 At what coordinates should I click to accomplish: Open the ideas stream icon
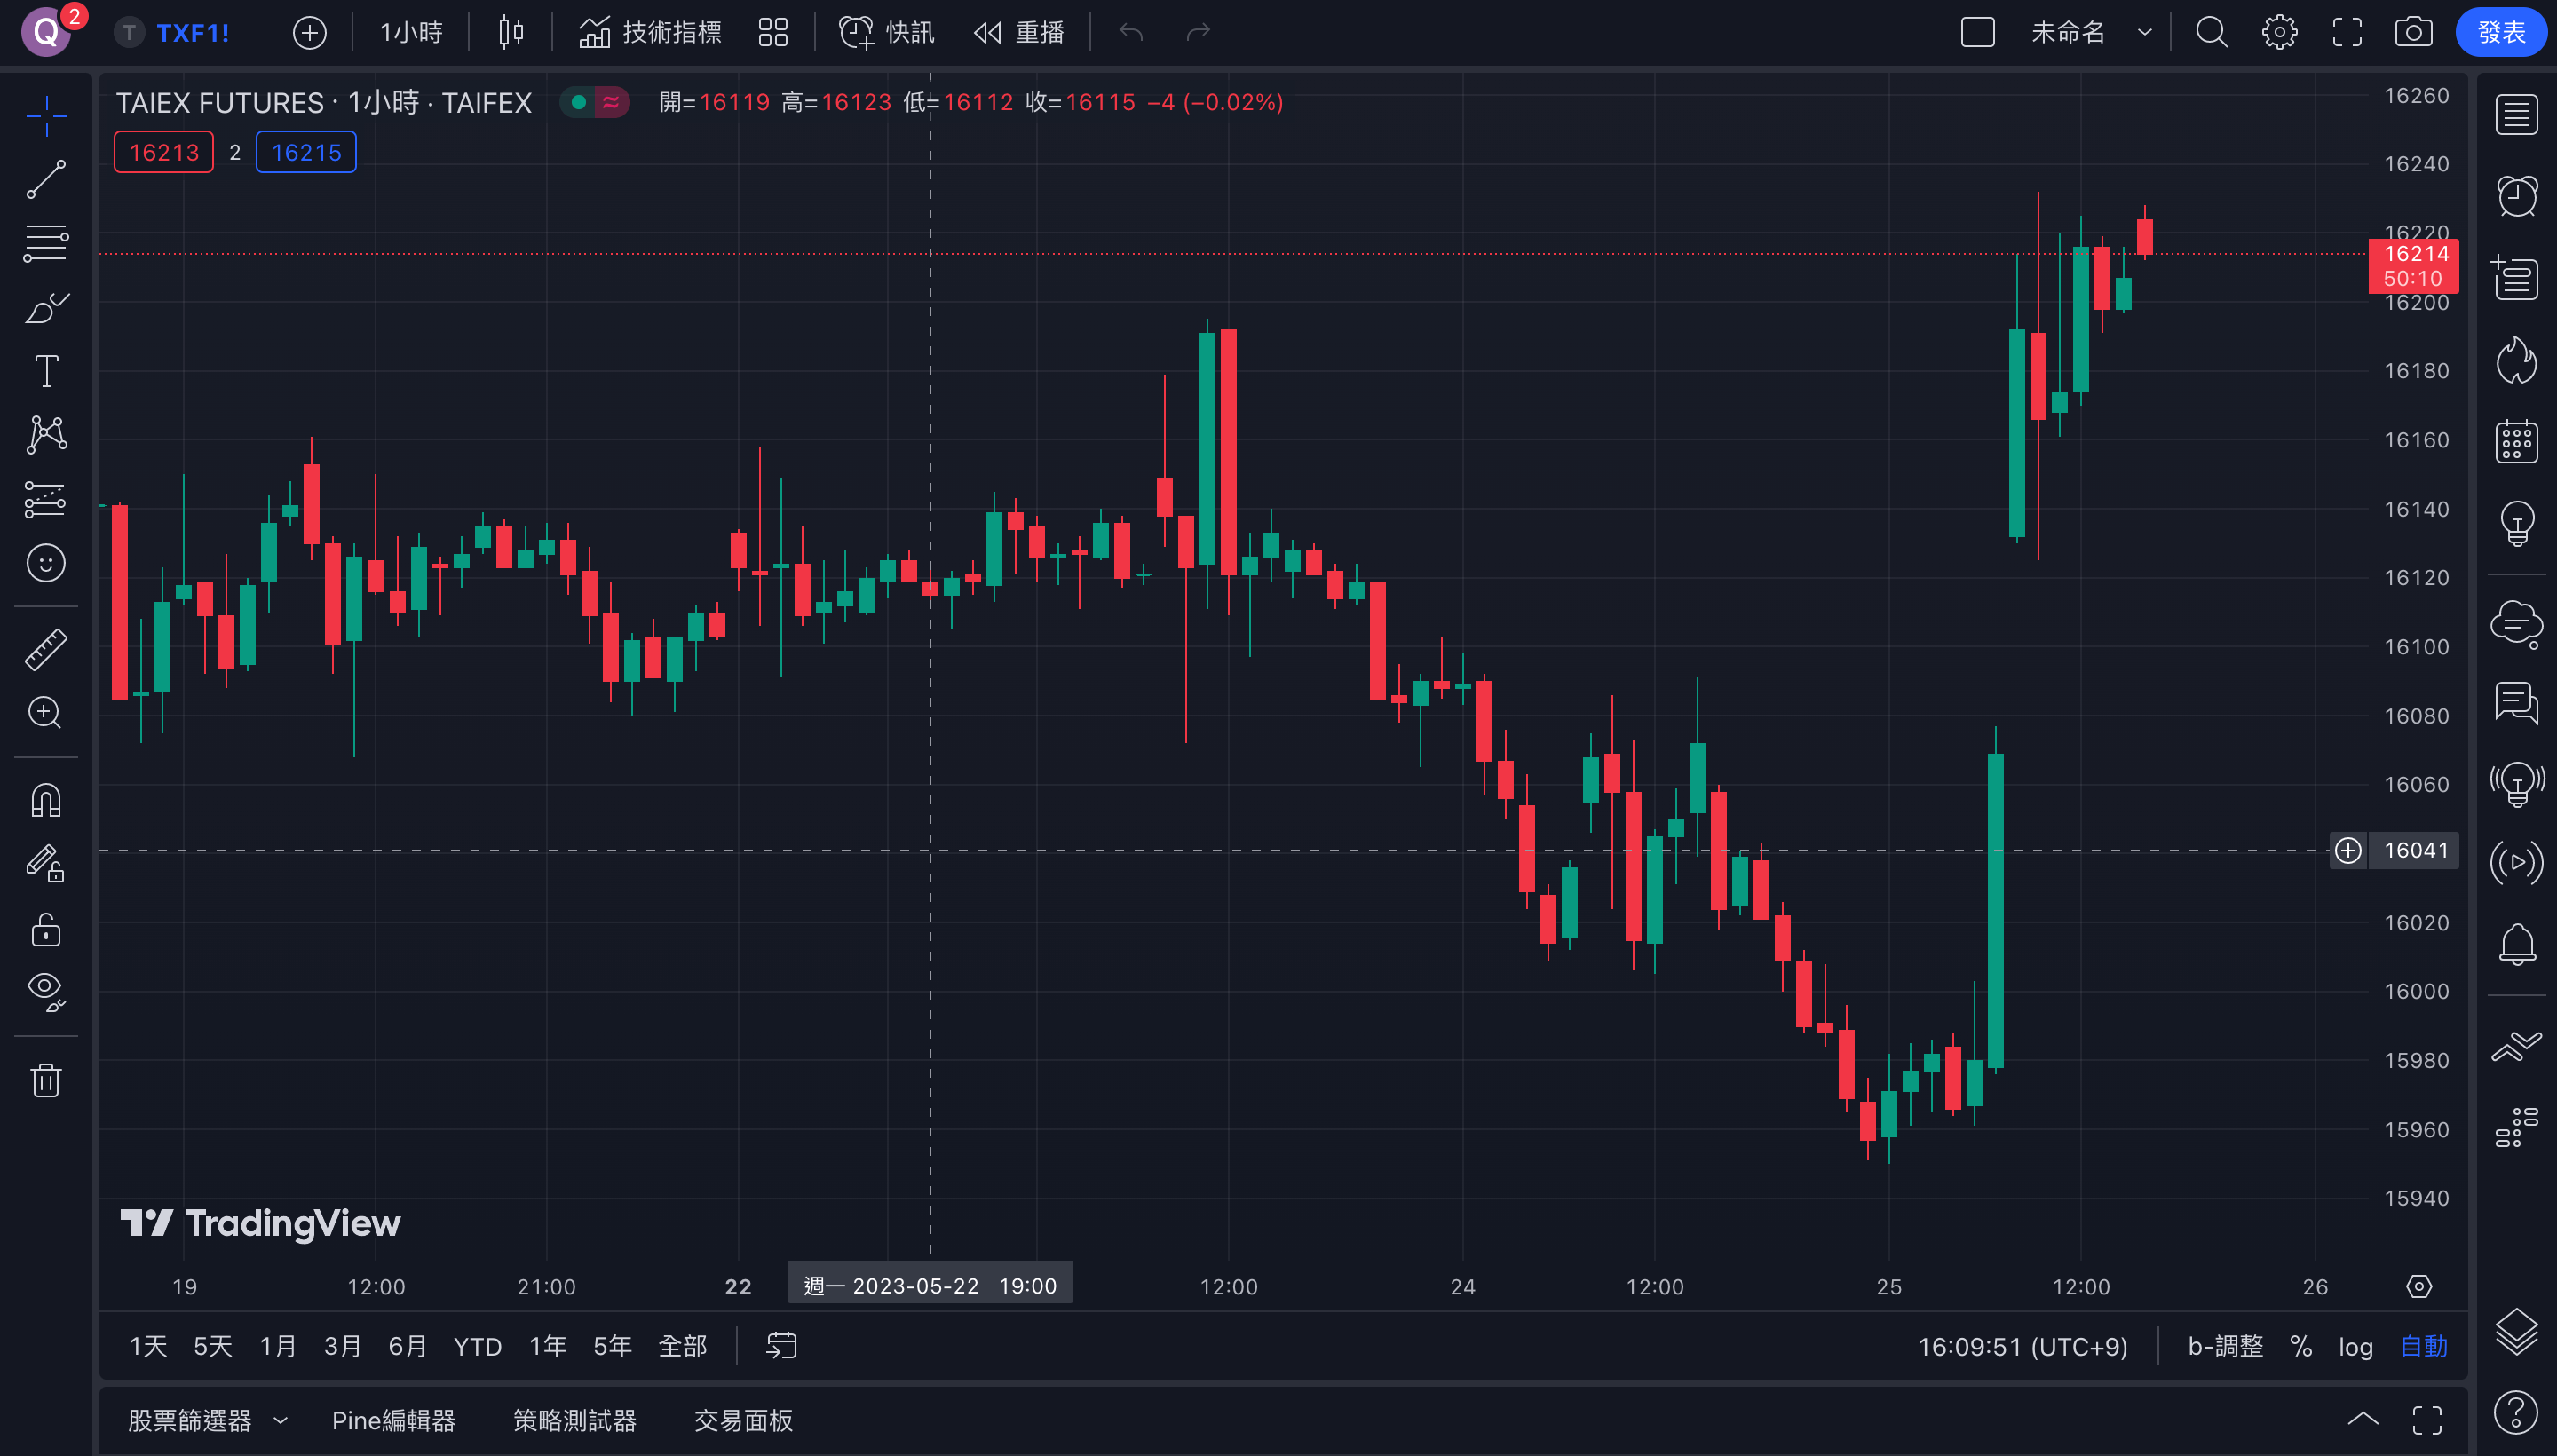(2516, 783)
